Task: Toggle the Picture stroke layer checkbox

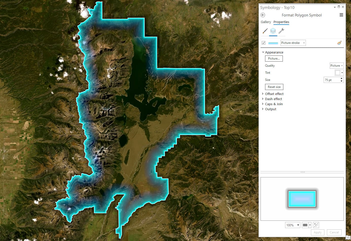Action: pos(264,43)
